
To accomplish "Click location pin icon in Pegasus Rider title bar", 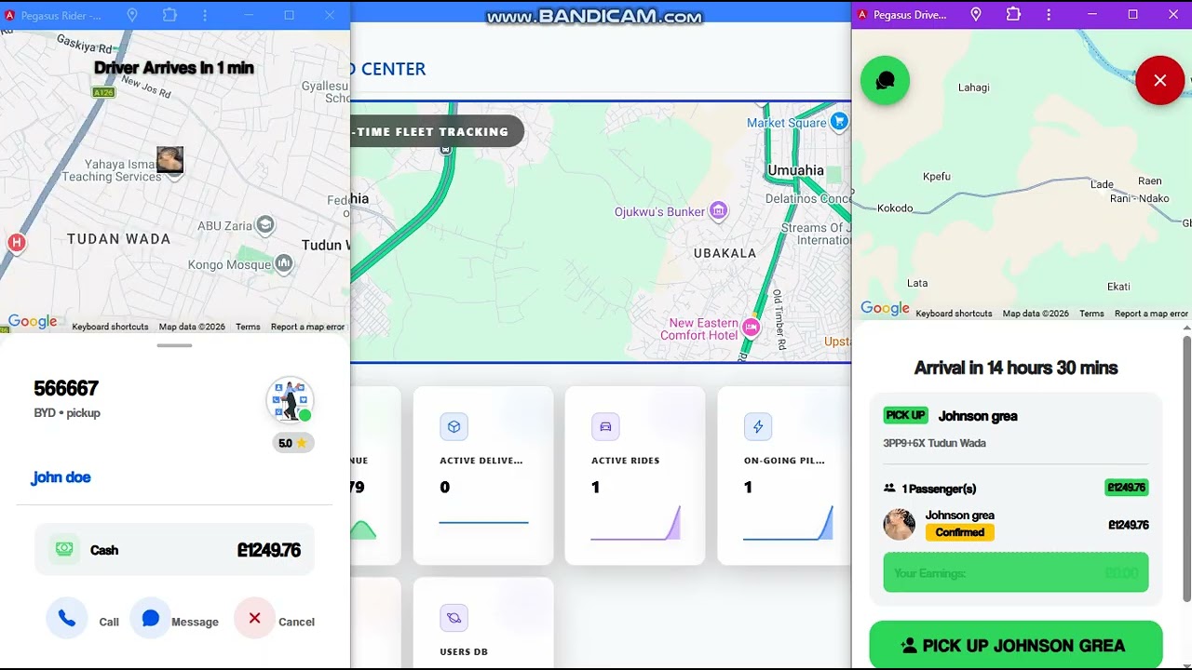I will tap(132, 15).
